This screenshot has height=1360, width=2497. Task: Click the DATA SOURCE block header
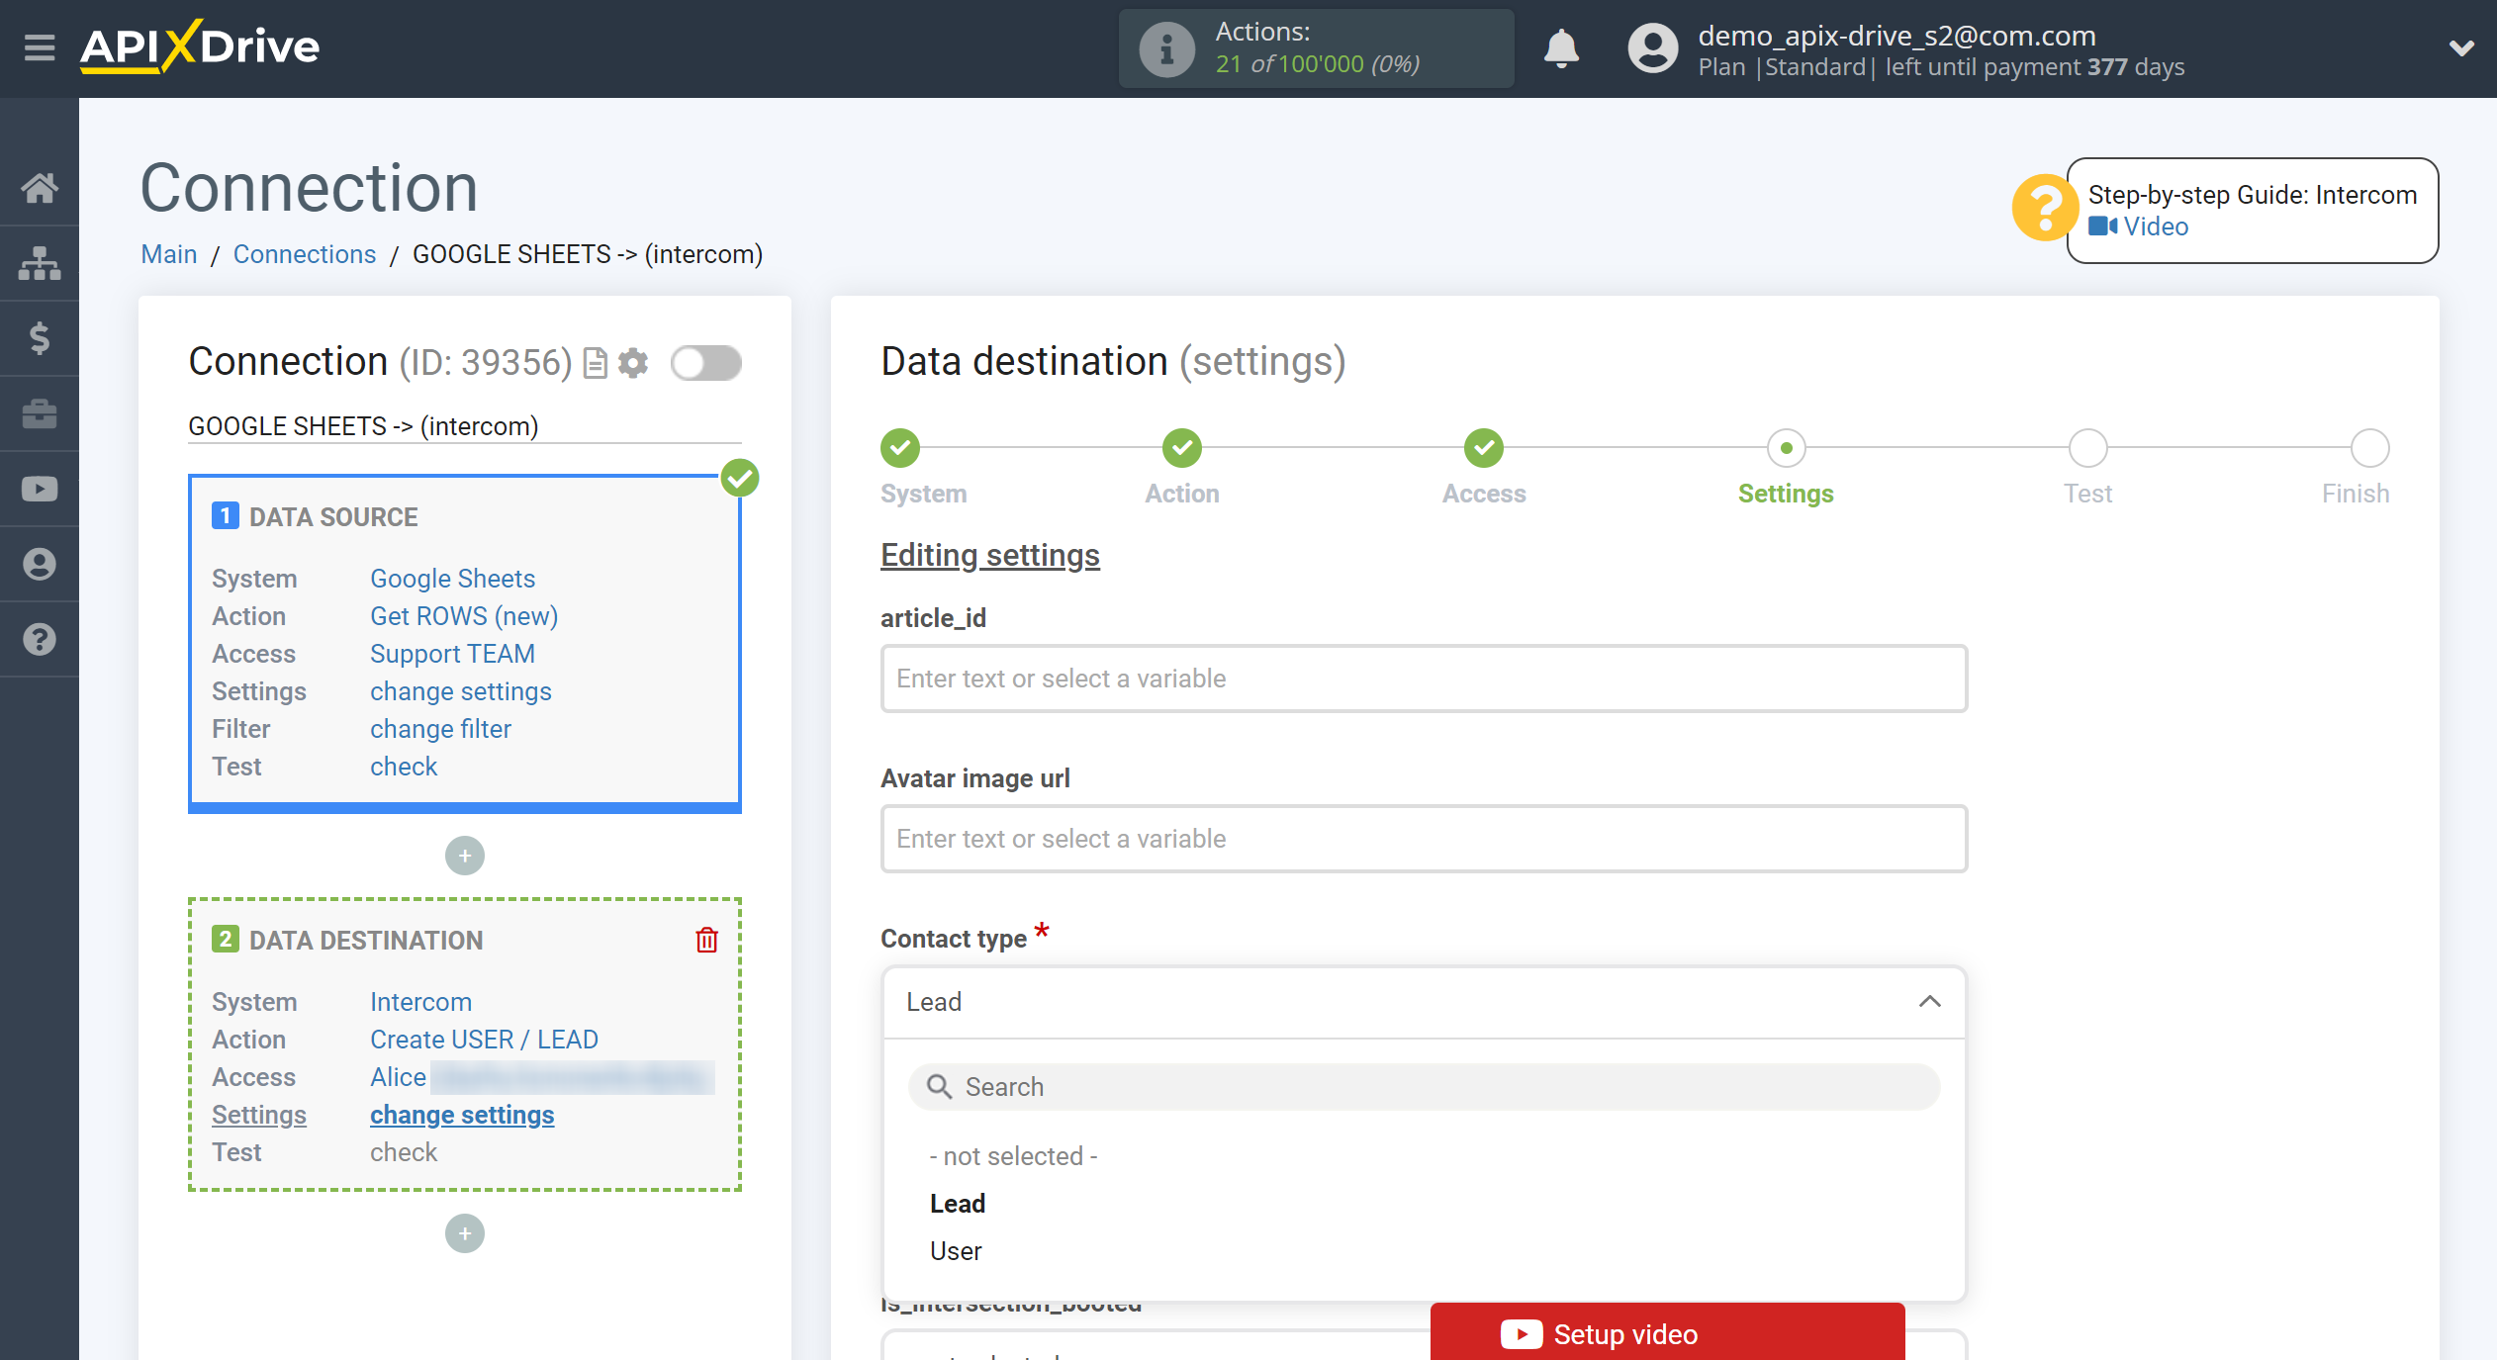(x=333, y=517)
